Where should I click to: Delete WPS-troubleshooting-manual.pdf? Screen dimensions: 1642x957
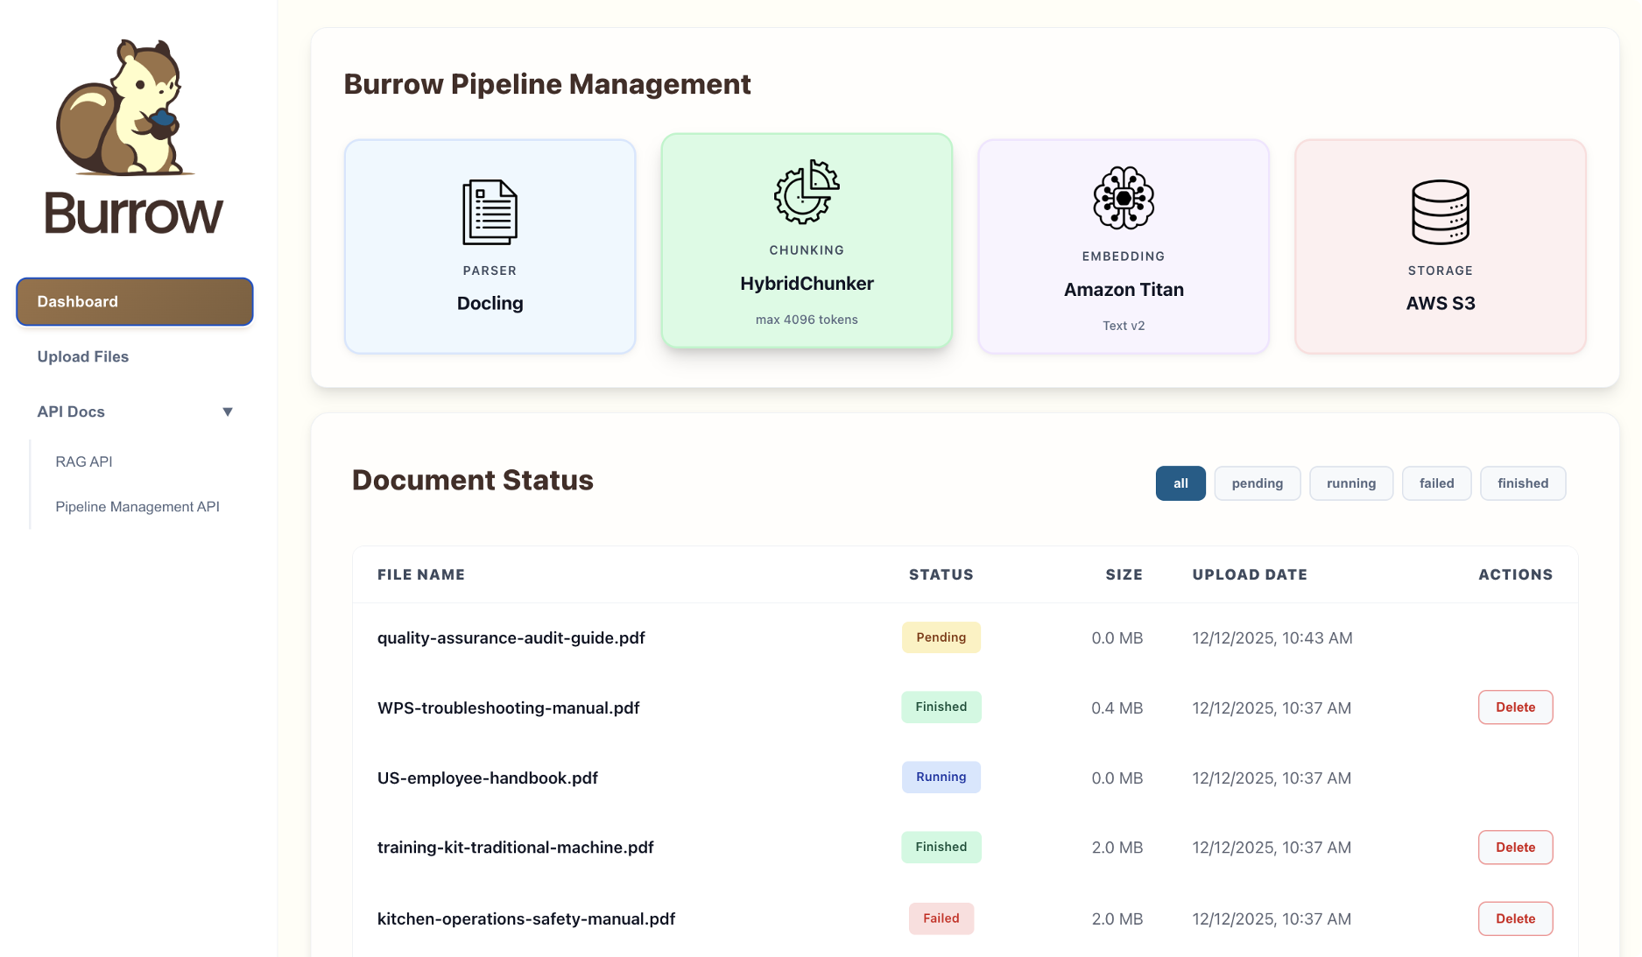1515,707
